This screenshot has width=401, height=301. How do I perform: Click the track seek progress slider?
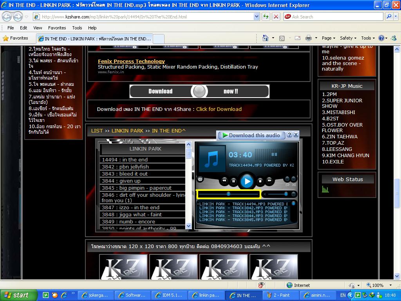click(228, 194)
